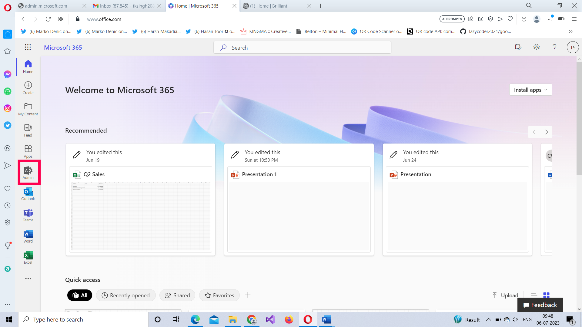
Task: Open the AI Prompts button
Action: coord(452,19)
